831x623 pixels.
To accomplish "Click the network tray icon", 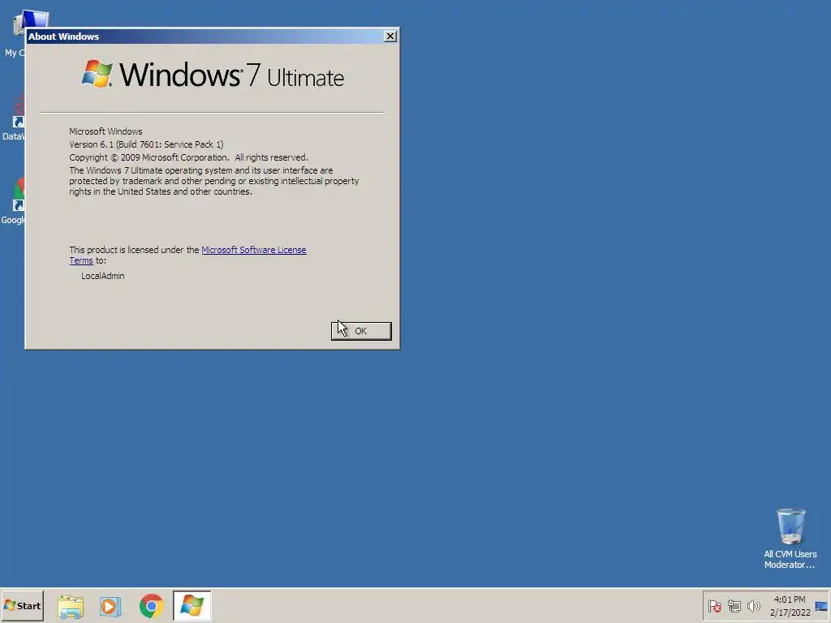I will coord(734,605).
